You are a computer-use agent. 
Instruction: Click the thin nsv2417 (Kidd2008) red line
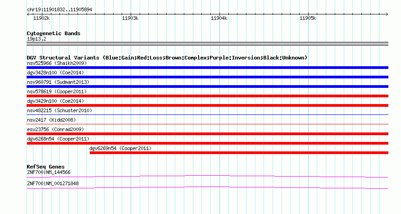(x=207, y=124)
